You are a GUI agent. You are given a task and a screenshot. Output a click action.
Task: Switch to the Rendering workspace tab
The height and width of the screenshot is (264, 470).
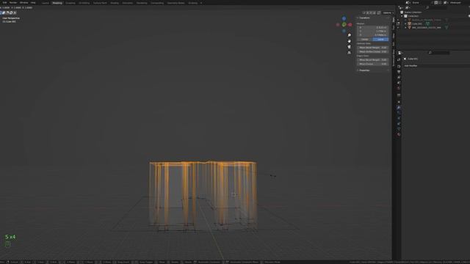(142, 3)
